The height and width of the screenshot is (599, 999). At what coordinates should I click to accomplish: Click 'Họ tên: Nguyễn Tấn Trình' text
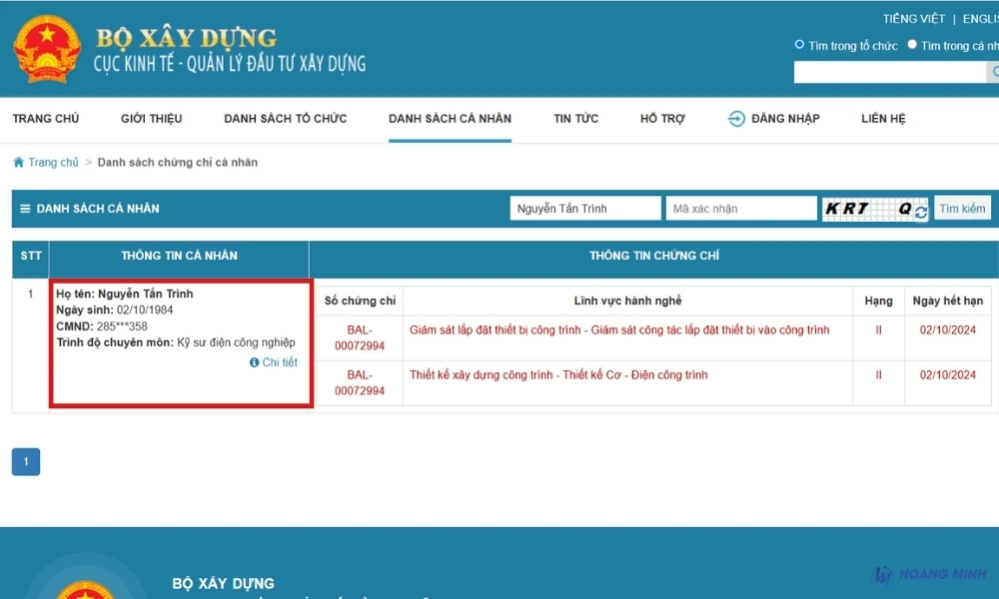(125, 294)
